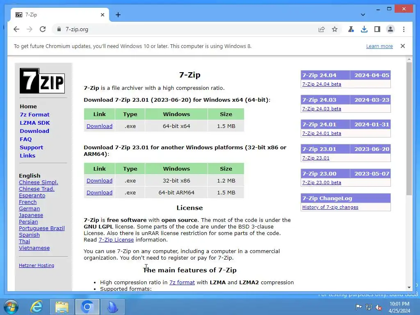Switch language to Esperanto
420x315 pixels.
(32, 196)
